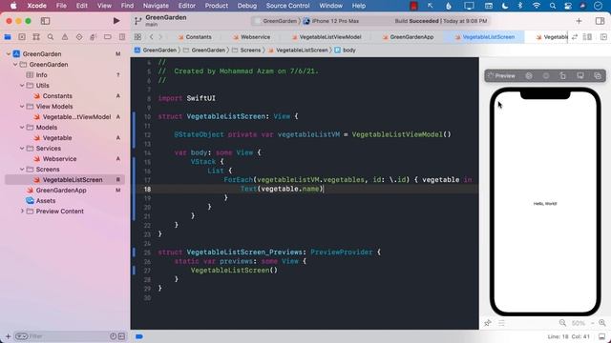Run the GreenGarden app with play button
The height and width of the screenshot is (343, 611).
click(x=116, y=21)
